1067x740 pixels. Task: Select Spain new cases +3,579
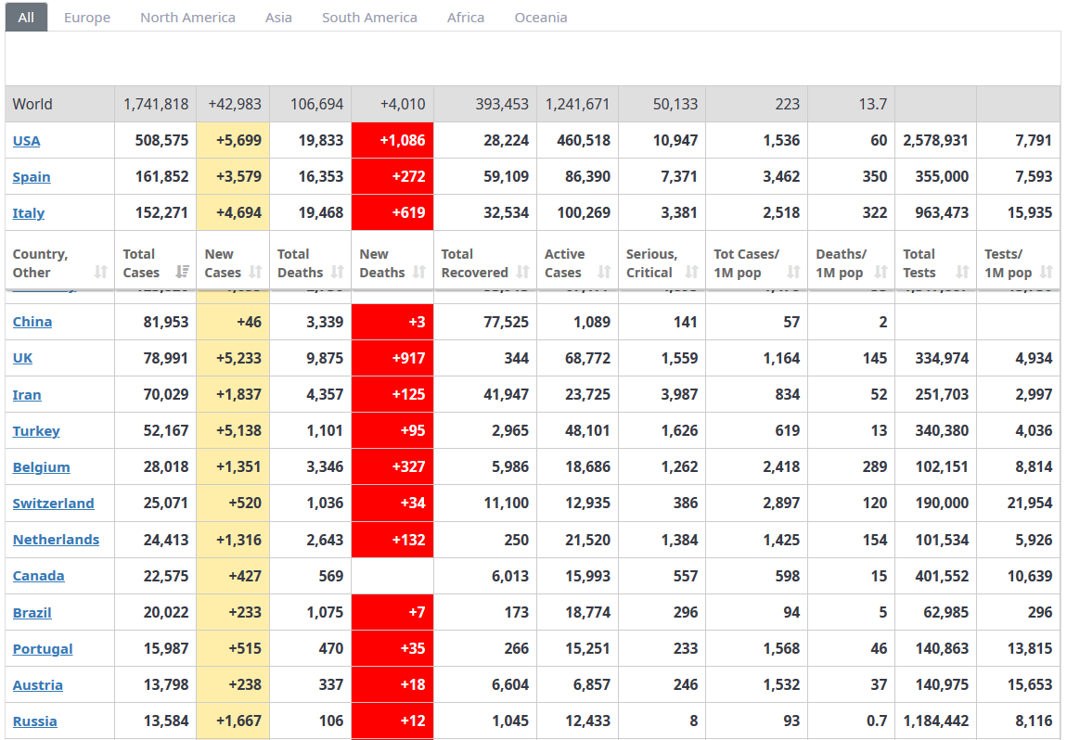pyautogui.click(x=238, y=176)
